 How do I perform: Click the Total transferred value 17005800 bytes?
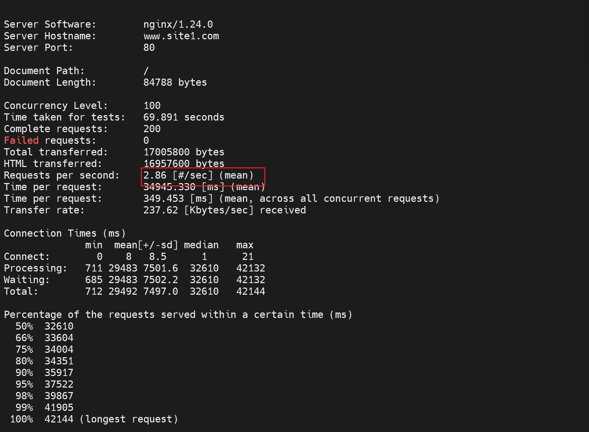coord(184,152)
